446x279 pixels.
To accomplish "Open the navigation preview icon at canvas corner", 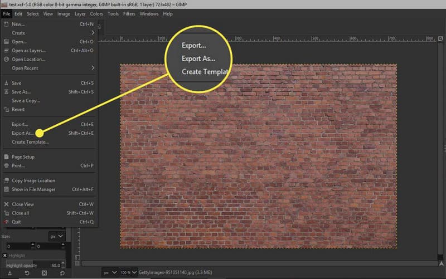I will click(441, 263).
